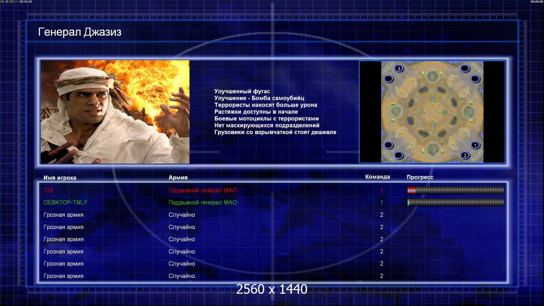Select the line Улучшение - Бомба самоубийц
This screenshot has width=544, height=306.
click(x=259, y=98)
